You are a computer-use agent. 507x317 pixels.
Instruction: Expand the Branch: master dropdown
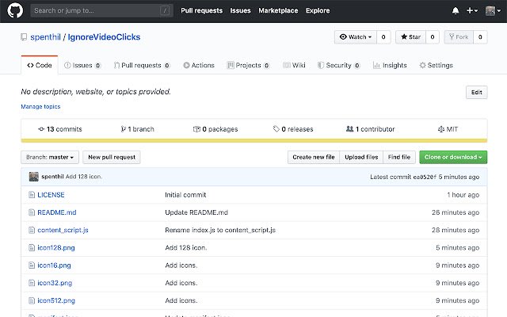click(x=50, y=157)
